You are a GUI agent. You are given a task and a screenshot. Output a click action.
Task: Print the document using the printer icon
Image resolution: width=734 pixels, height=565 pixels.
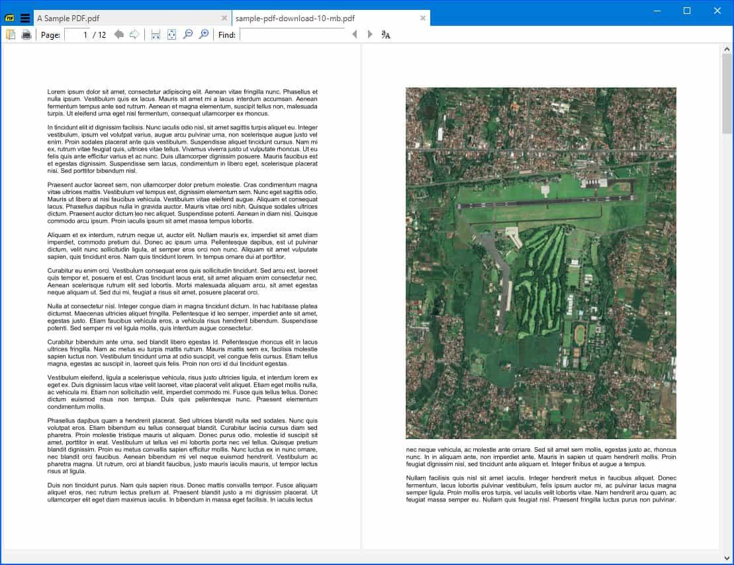26,34
